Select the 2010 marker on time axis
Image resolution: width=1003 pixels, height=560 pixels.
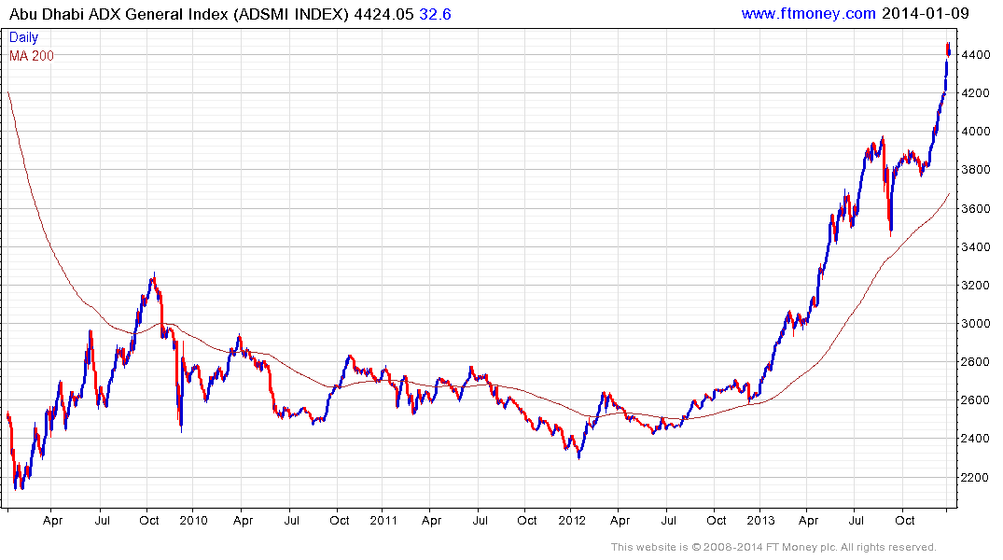pos(193,519)
